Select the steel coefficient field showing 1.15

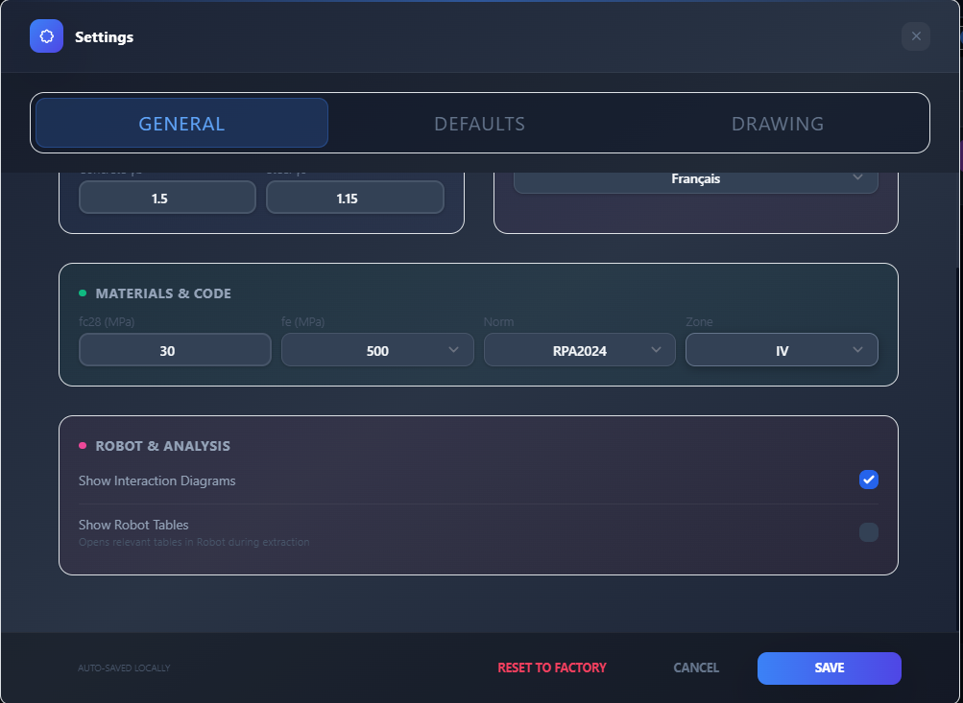(354, 197)
